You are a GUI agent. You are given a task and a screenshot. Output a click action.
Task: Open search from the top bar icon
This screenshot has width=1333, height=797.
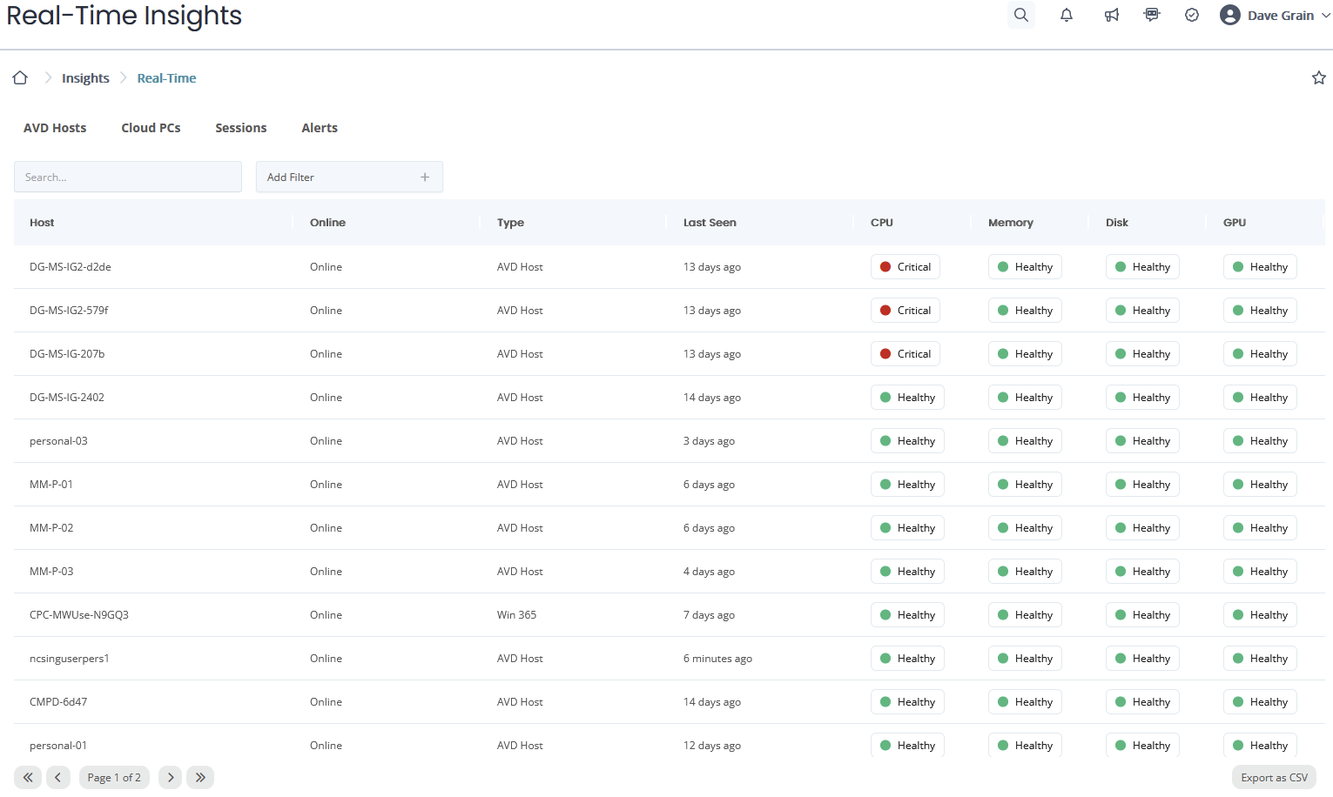click(x=1021, y=15)
